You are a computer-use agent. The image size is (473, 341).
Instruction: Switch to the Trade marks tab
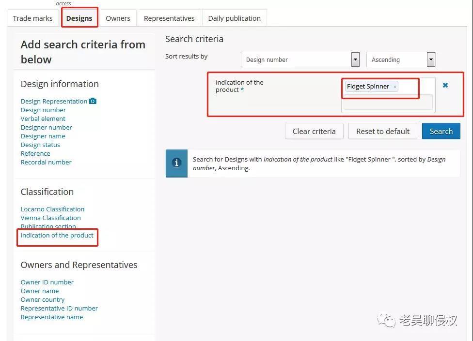click(x=32, y=18)
